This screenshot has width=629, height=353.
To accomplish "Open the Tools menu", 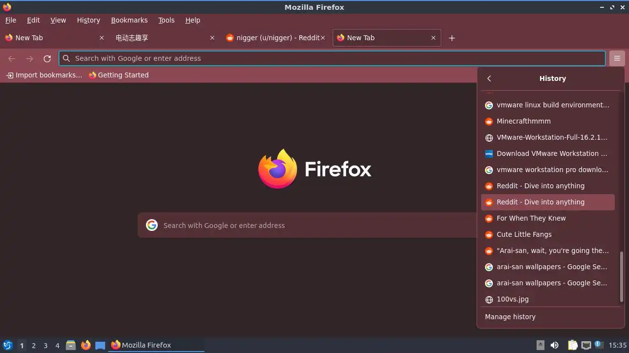I will pos(166,20).
